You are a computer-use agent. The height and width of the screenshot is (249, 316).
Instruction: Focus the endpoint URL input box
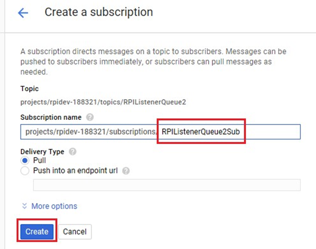(167, 185)
